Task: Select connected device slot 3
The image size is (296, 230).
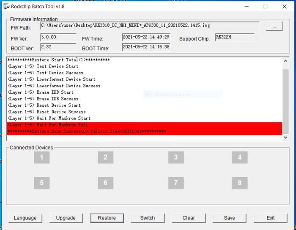Action: click(x=176, y=157)
